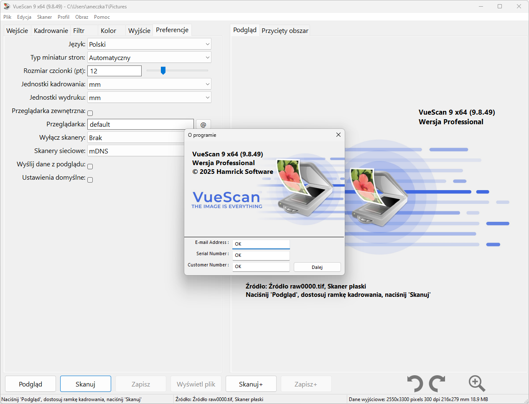Rotate the image right with the redo-arrow icon
This screenshot has height=404, width=529.
pos(437,384)
